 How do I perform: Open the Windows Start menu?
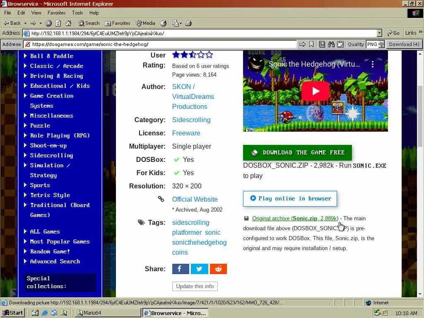coord(13,313)
